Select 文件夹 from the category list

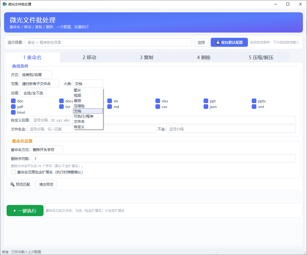[88, 122]
